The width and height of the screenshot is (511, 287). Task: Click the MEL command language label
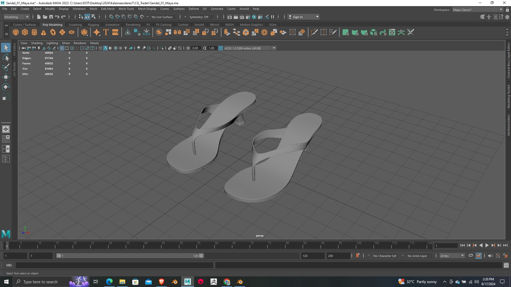click(9, 265)
